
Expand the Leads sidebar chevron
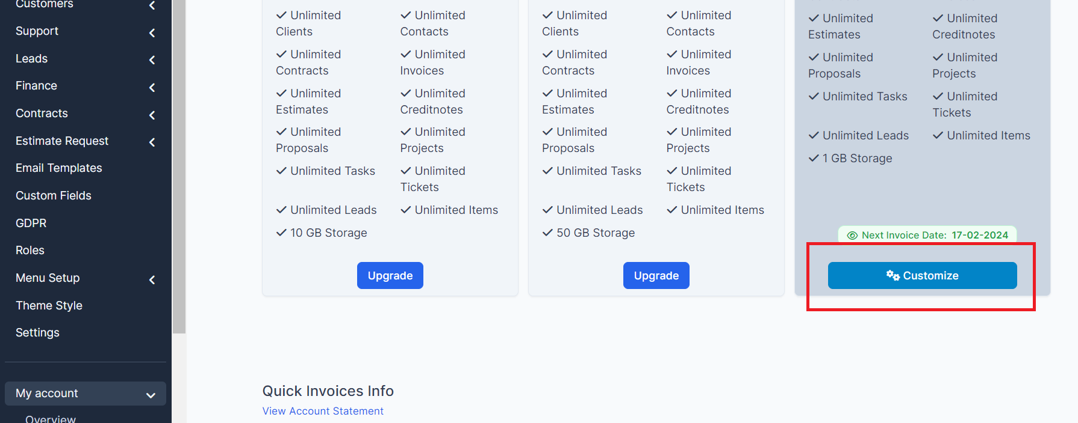[x=152, y=59]
